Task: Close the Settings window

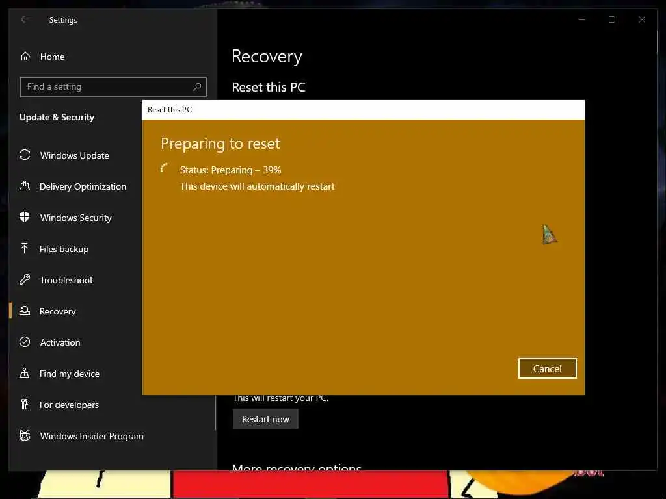Action: (642, 19)
